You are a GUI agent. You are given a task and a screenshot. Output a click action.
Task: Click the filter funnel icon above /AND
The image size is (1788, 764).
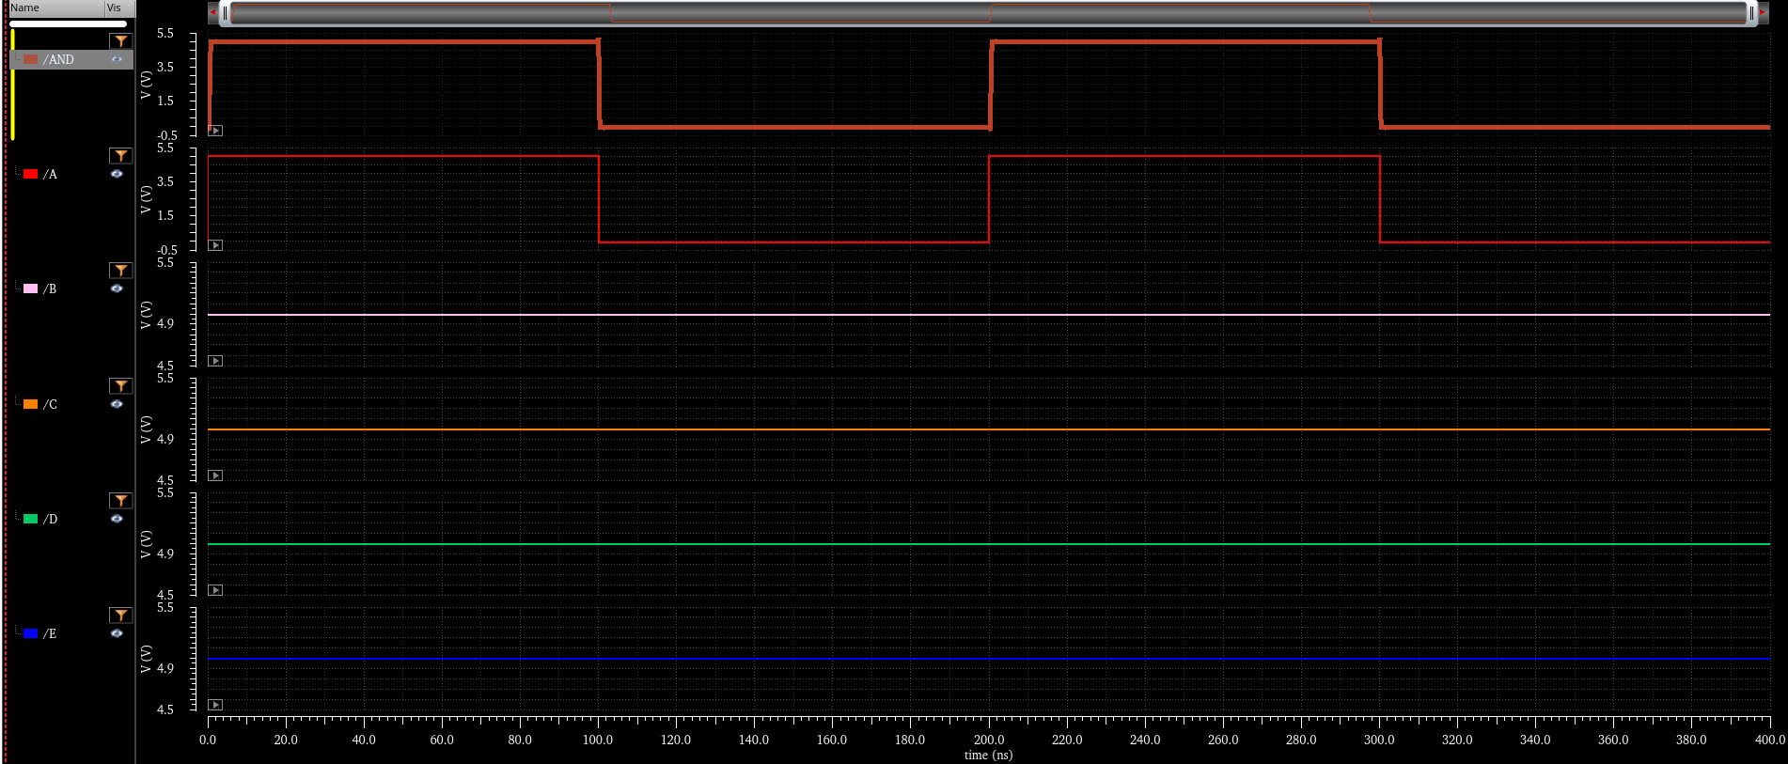(x=120, y=40)
